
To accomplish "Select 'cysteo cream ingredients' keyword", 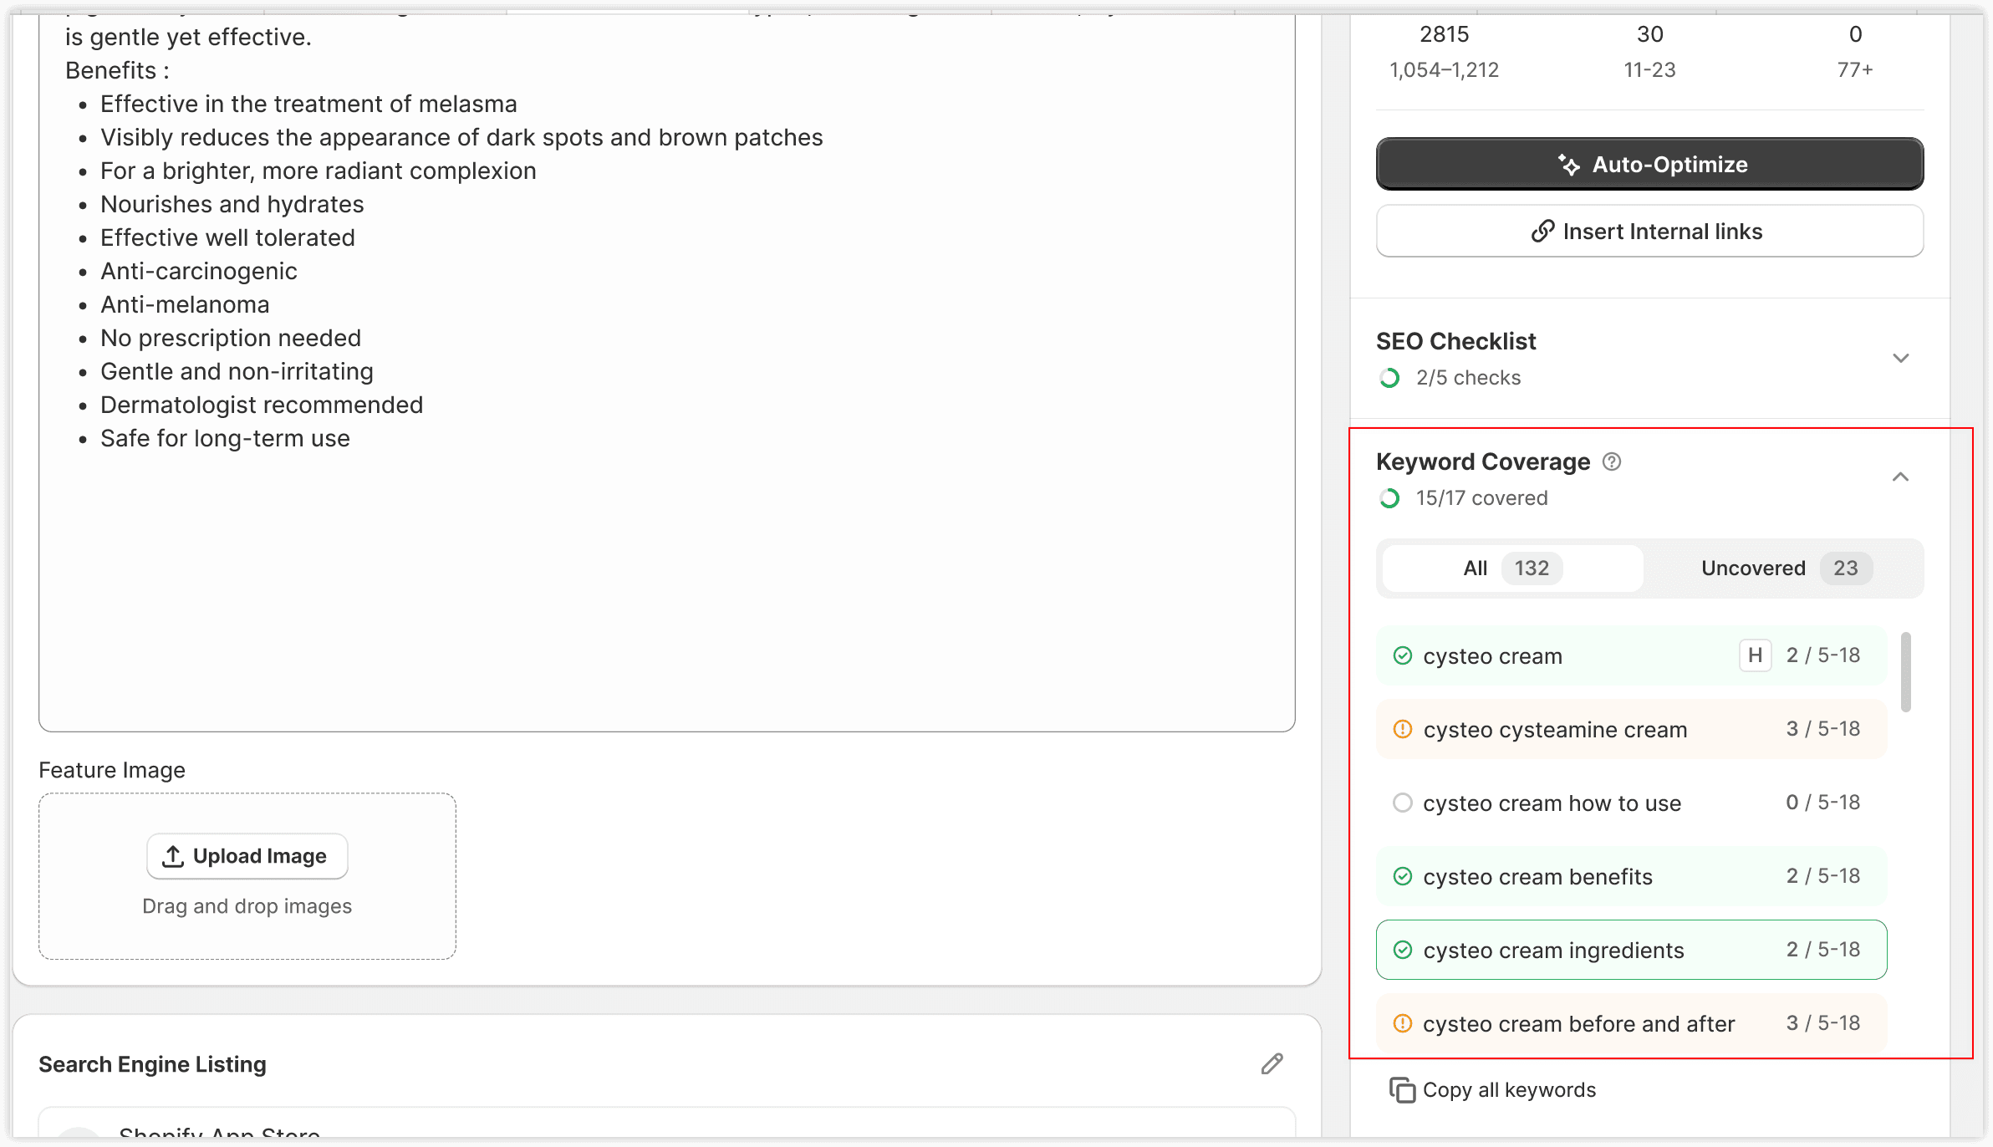I will 1631,950.
